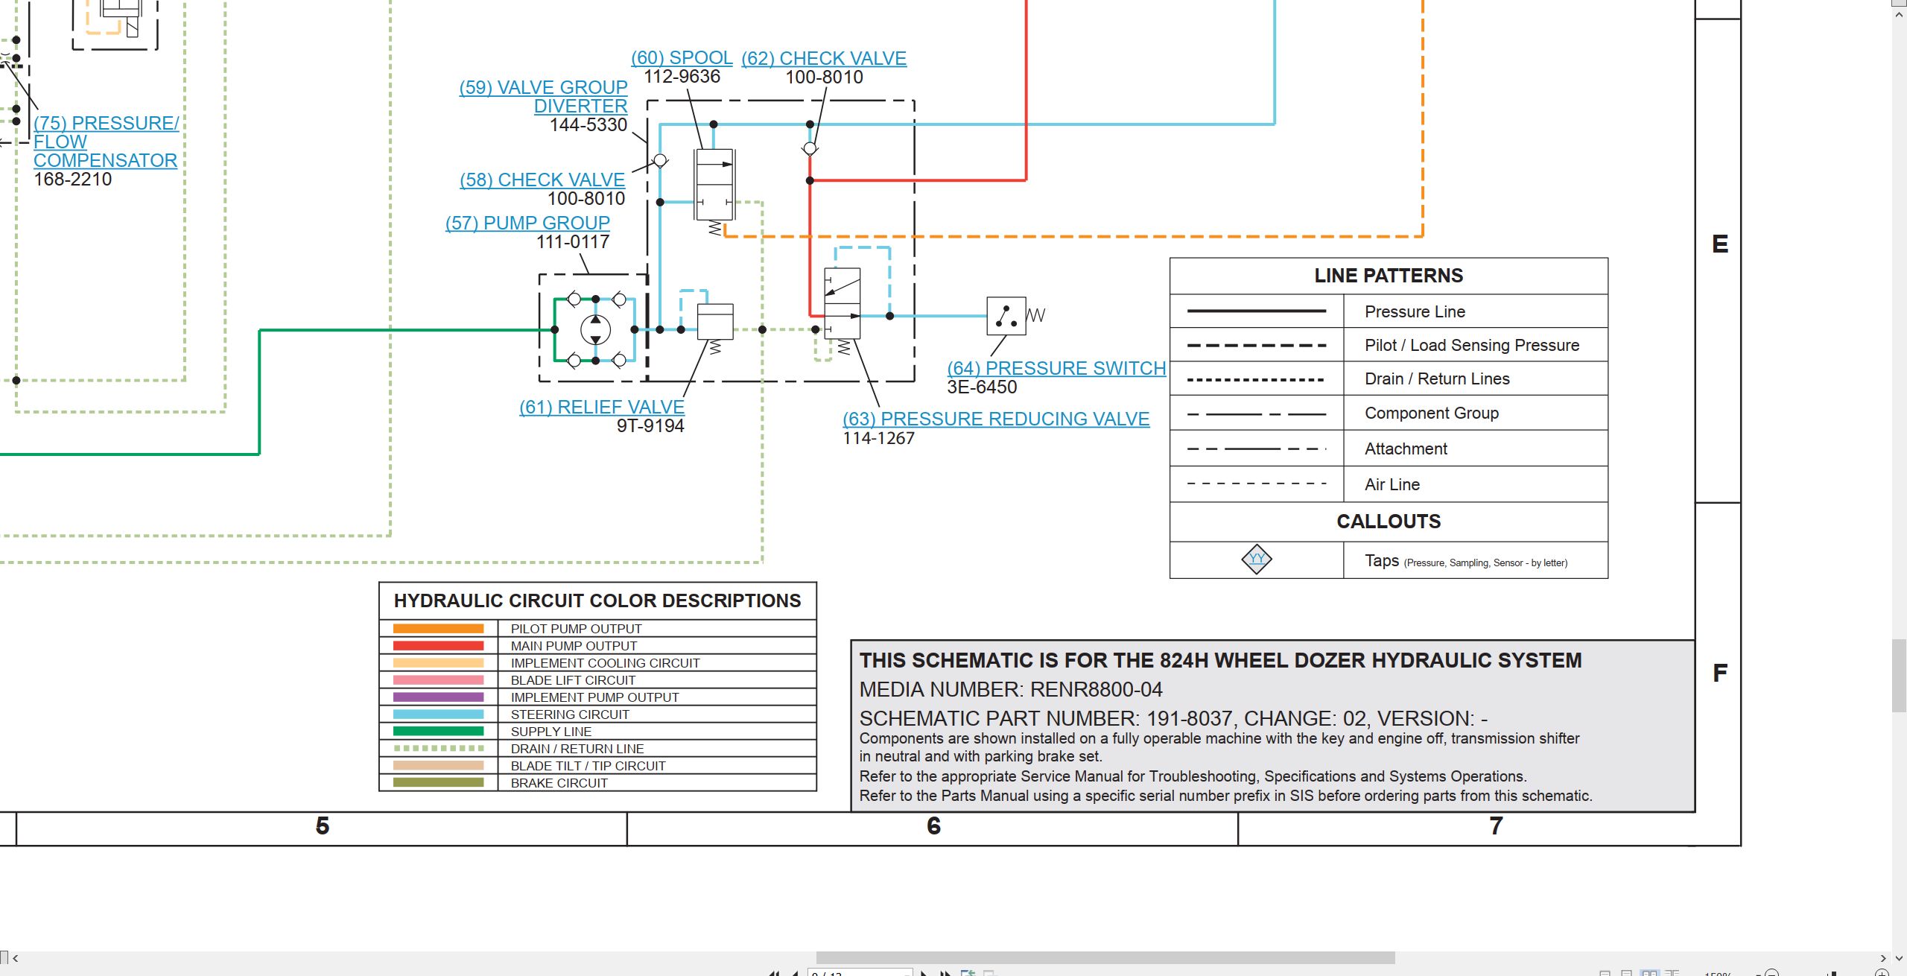Image resolution: width=1907 pixels, height=976 pixels.
Task: Click grid column label 7
Action: (1496, 826)
